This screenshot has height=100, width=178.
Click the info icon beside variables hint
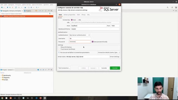coord(59,52)
